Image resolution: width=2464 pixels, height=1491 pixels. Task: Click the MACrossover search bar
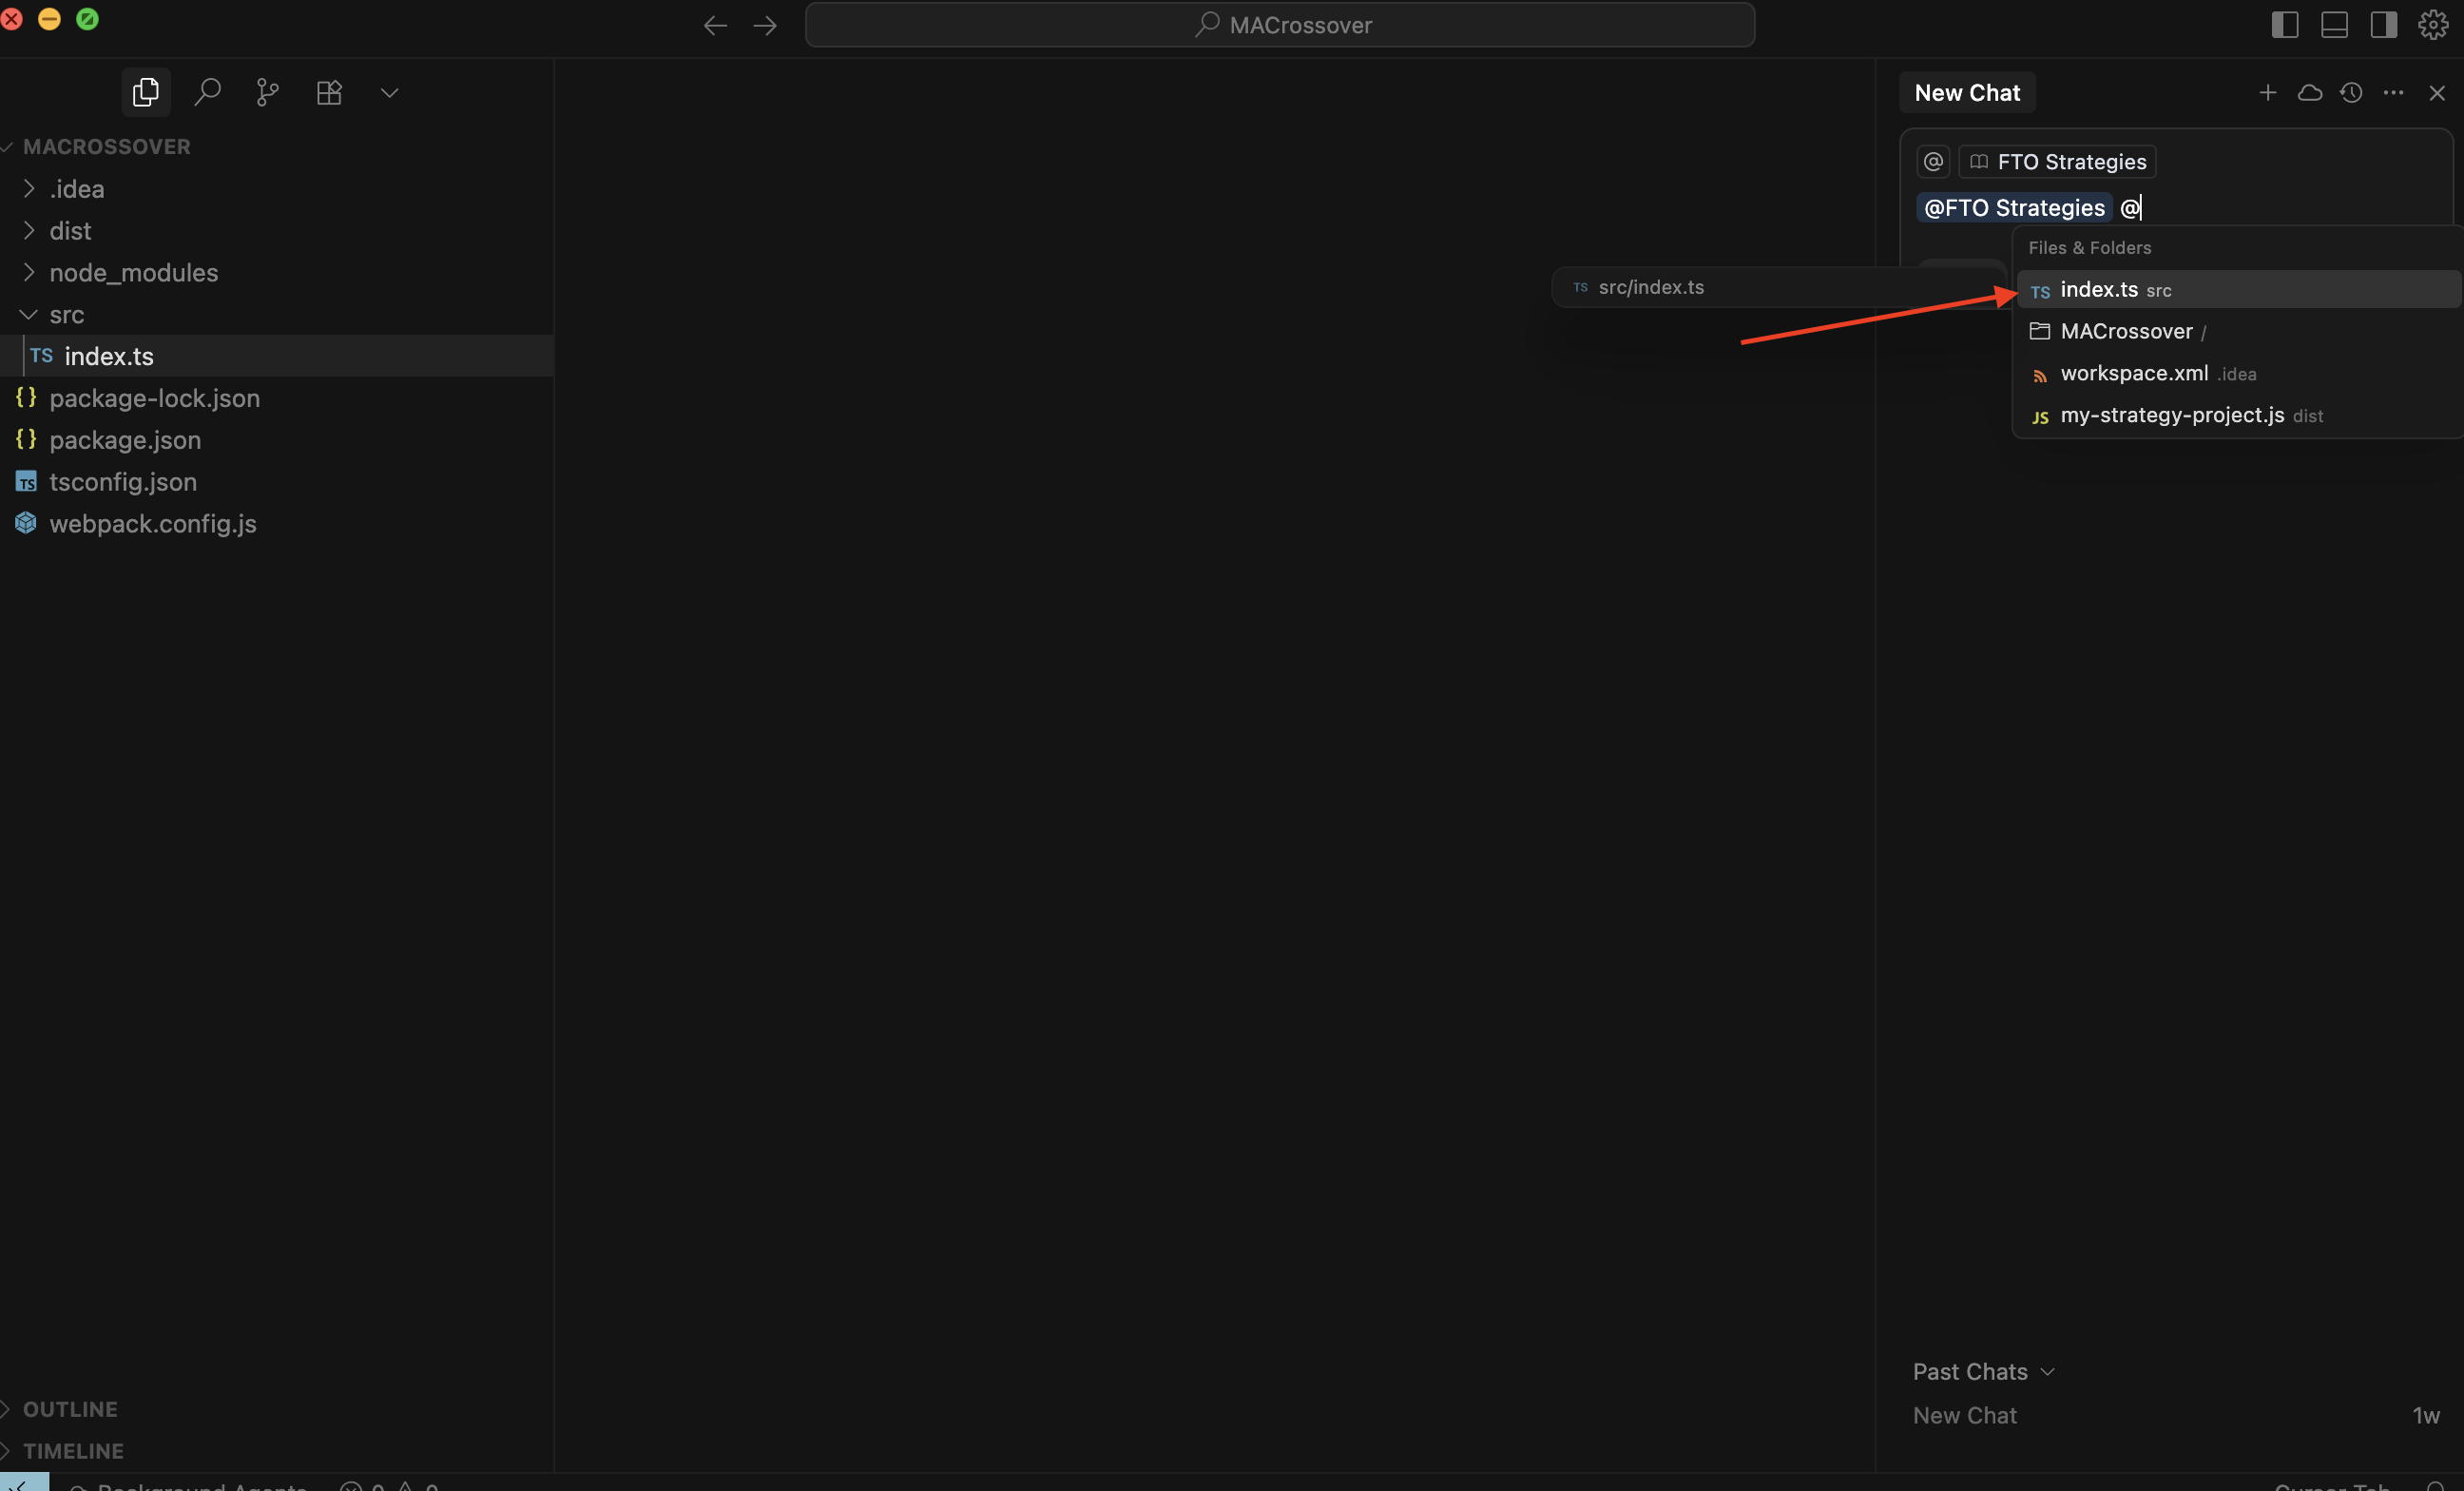[1279, 25]
